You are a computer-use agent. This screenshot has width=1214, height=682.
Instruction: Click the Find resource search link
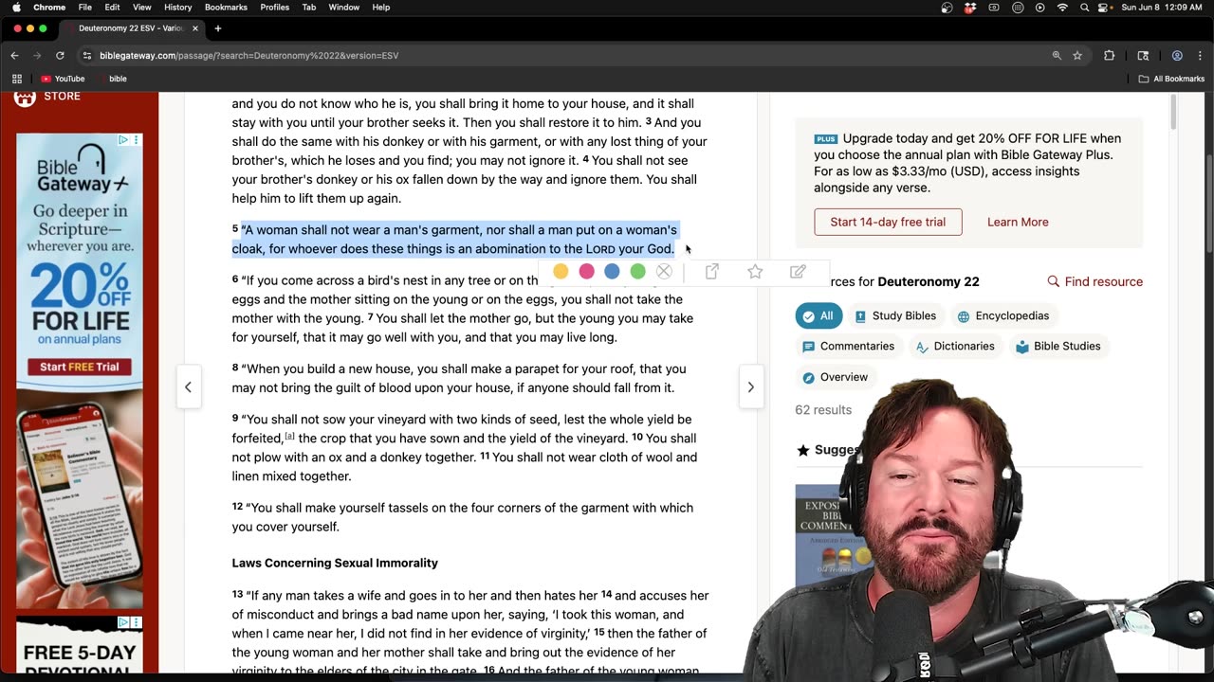1094,281
